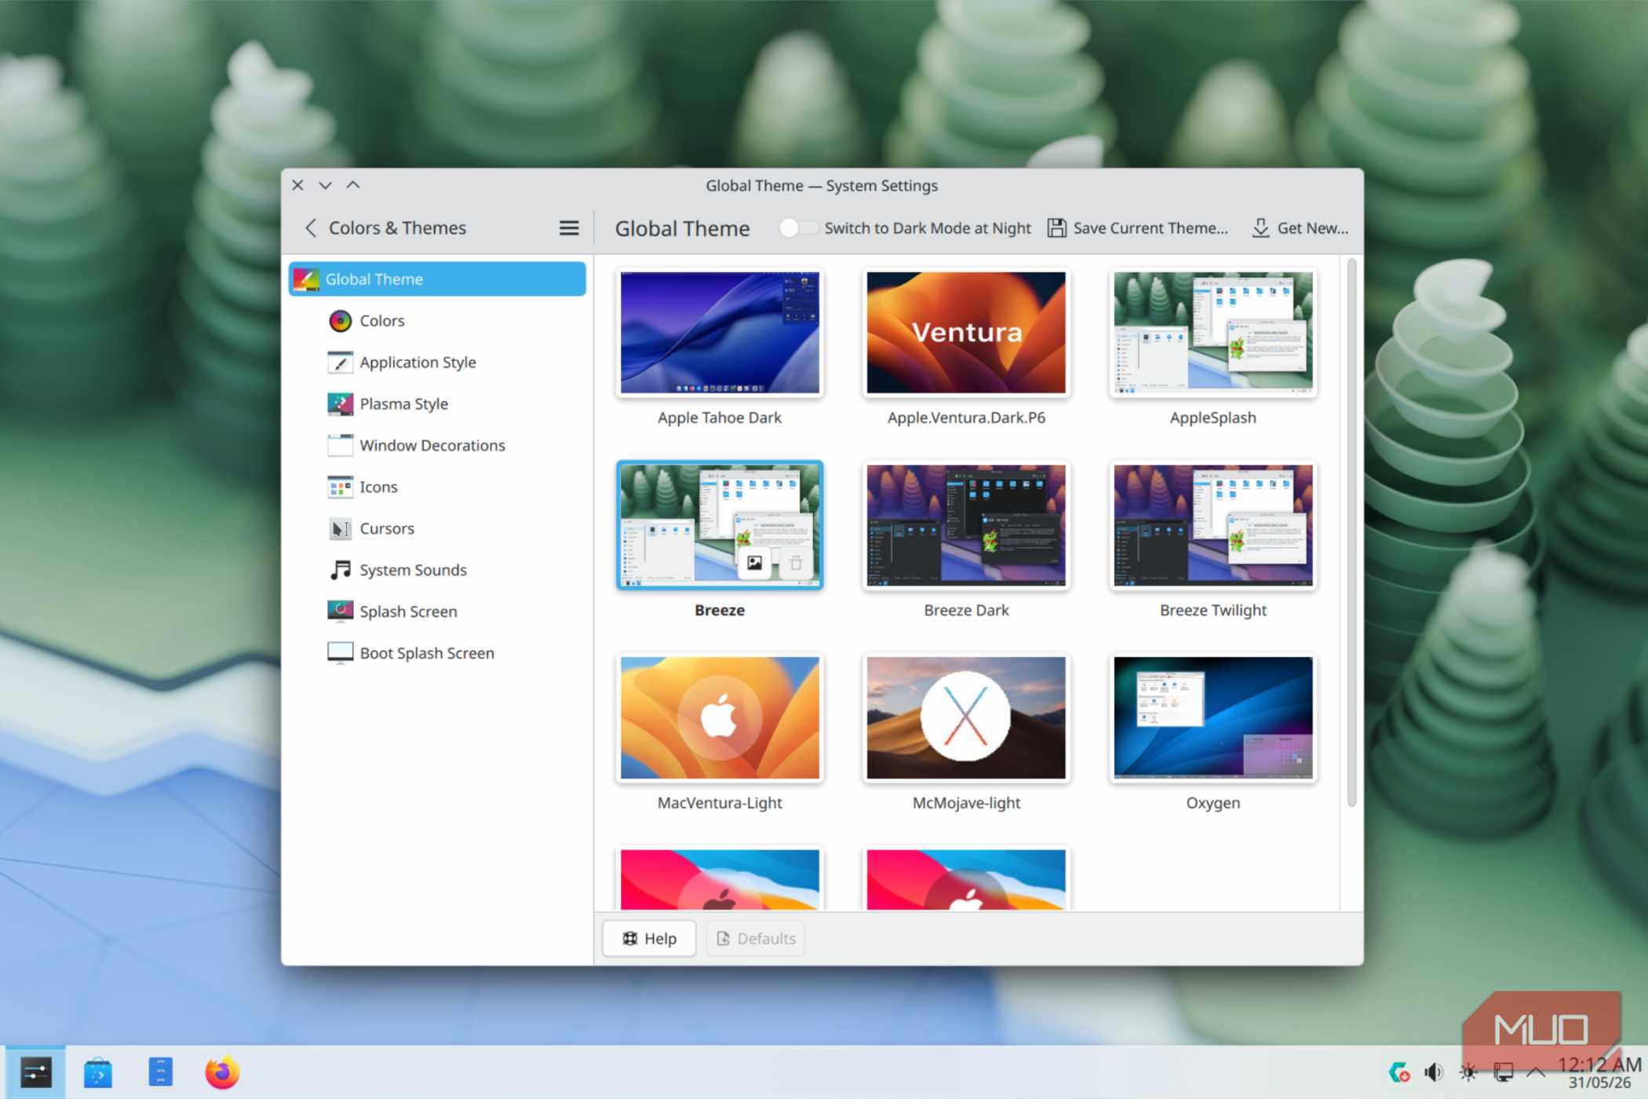Go back using the Colors & Themes arrow
1648x1099 pixels.
tap(311, 228)
